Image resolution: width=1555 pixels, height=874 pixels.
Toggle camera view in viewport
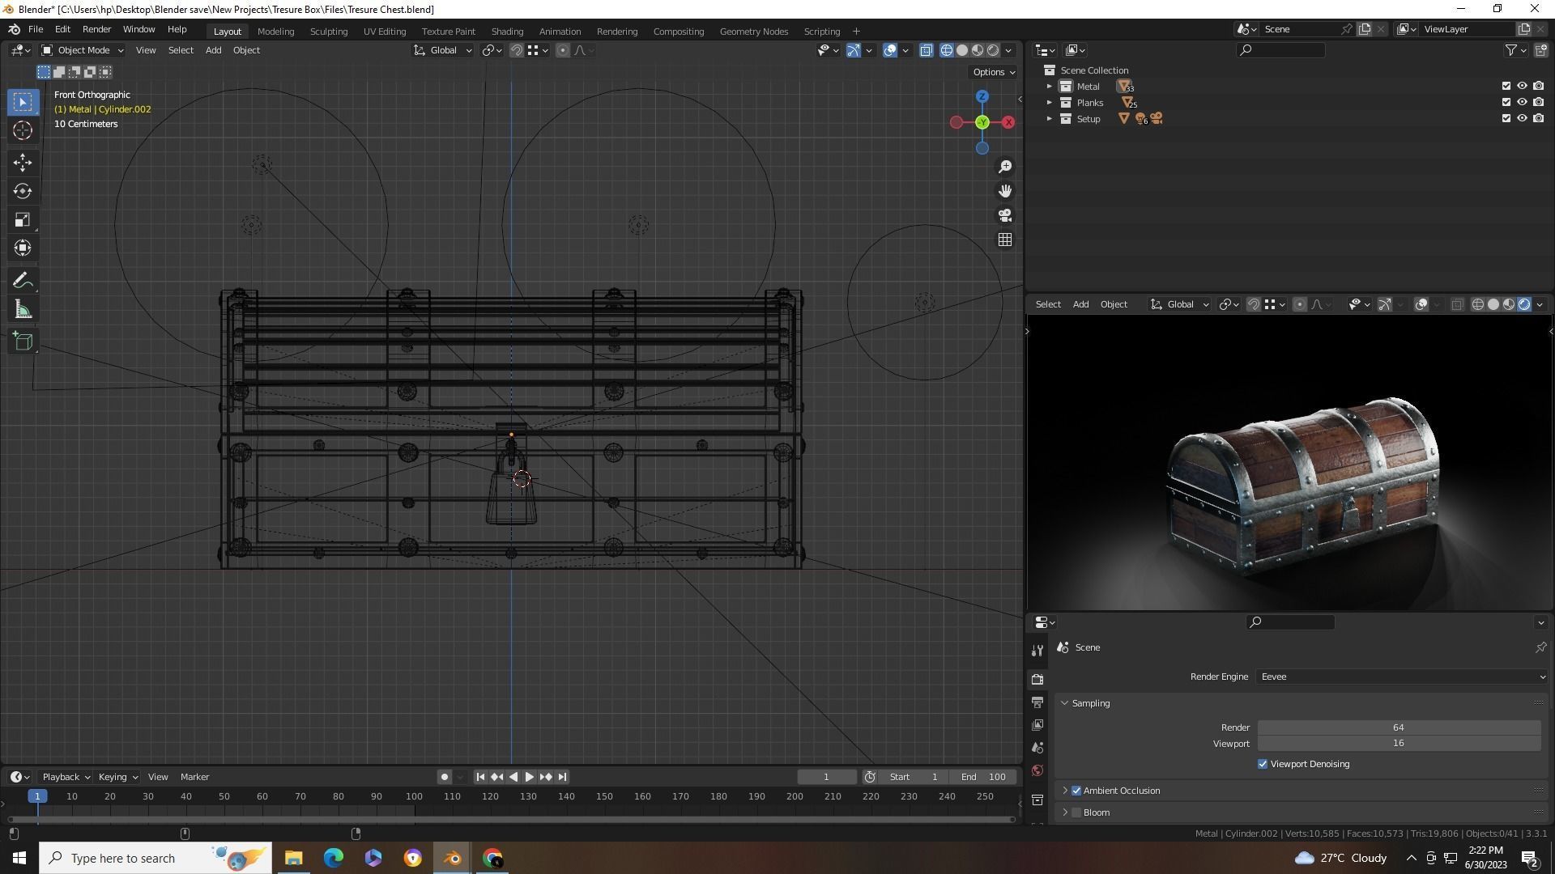(1005, 215)
